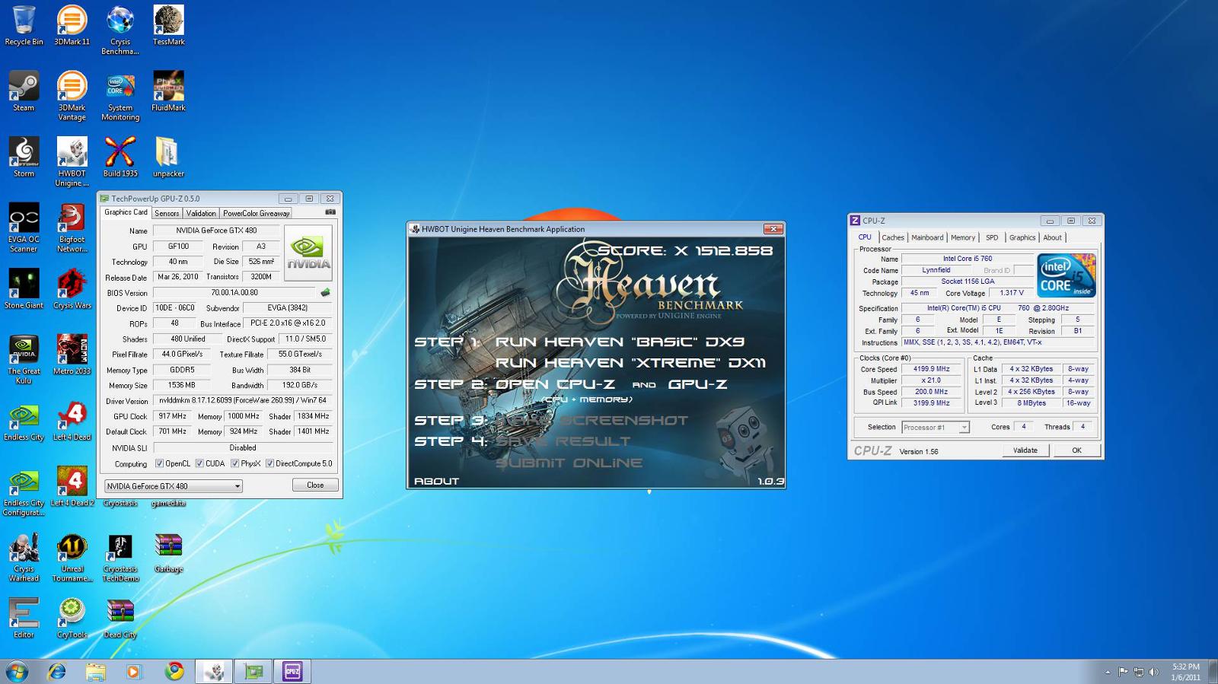This screenshot has height=684, width=1218.
Task: Click the Windows Start button
Action: coord(17,671)
